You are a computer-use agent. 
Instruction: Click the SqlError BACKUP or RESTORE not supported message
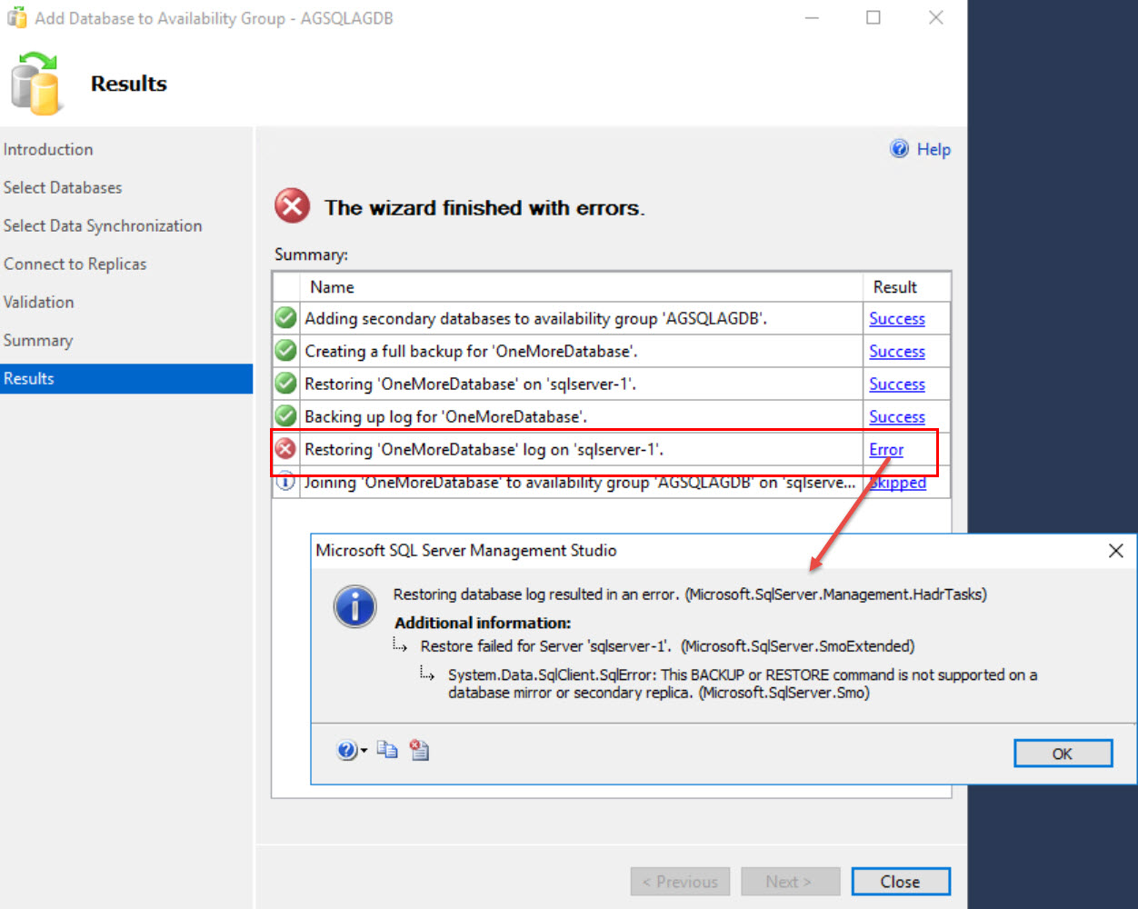(x=743, y=684)
